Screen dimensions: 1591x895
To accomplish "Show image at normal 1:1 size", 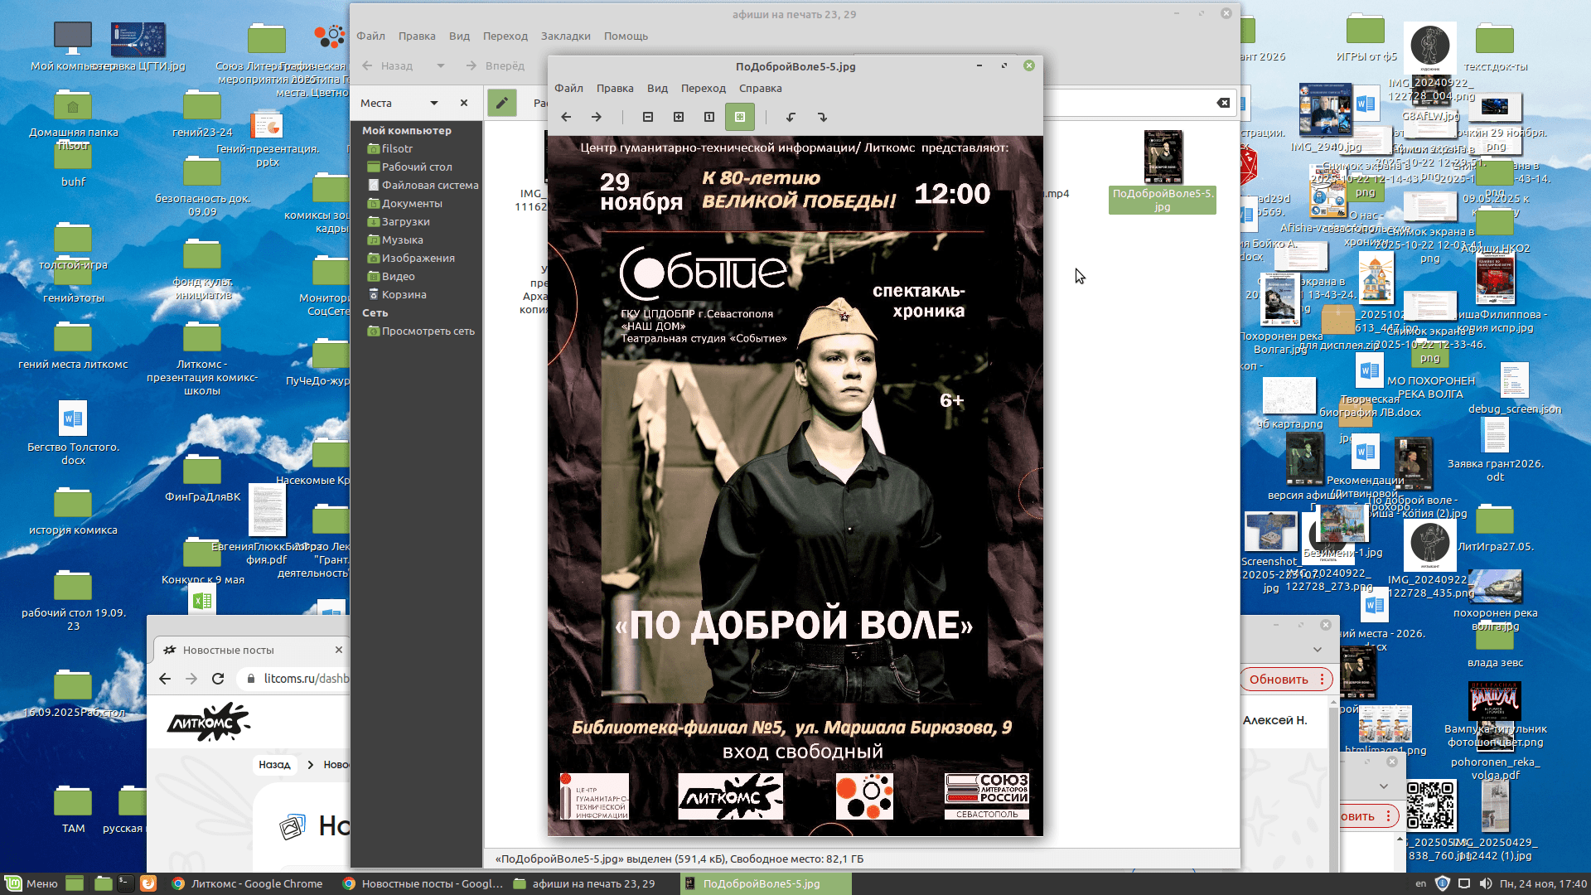I will [x=709, y=117].
